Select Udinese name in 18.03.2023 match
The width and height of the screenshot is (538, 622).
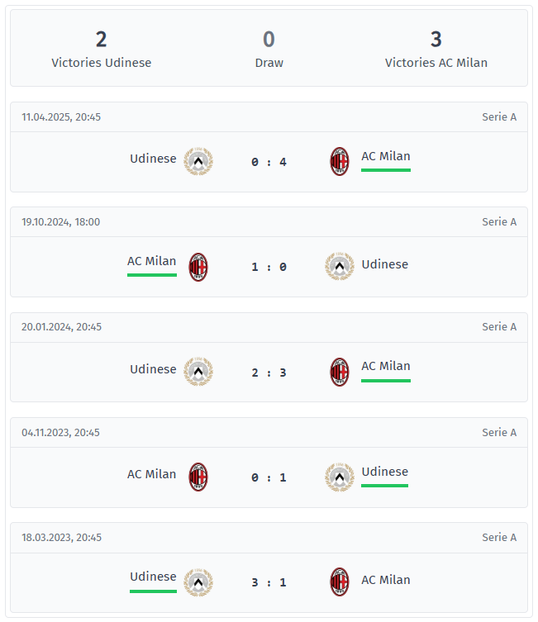click(x=153, y=577)
